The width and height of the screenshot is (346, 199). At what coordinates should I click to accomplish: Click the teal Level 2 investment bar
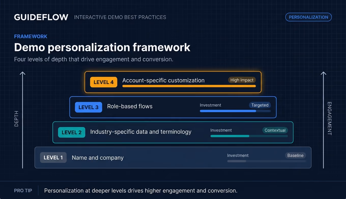[x=249, y=136]
